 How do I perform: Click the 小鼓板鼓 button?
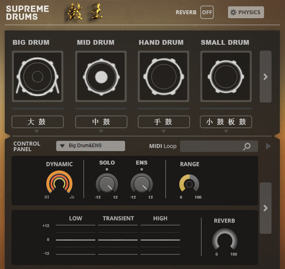click(226, 122)
